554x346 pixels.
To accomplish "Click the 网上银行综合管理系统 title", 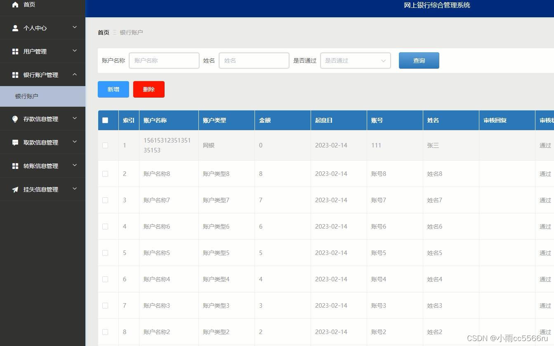I will click(x=437, y=5).
